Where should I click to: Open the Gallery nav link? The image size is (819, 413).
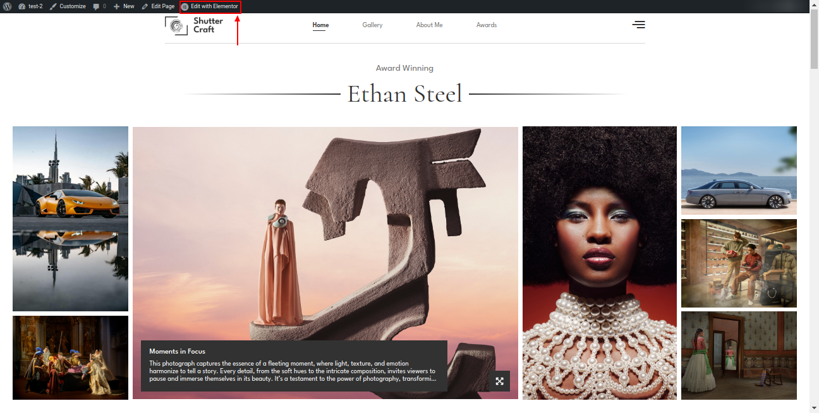click(372, 25)
